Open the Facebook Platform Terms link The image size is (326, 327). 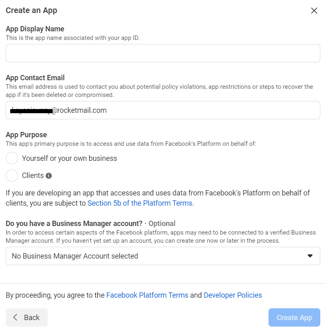(x=147, y=295)
